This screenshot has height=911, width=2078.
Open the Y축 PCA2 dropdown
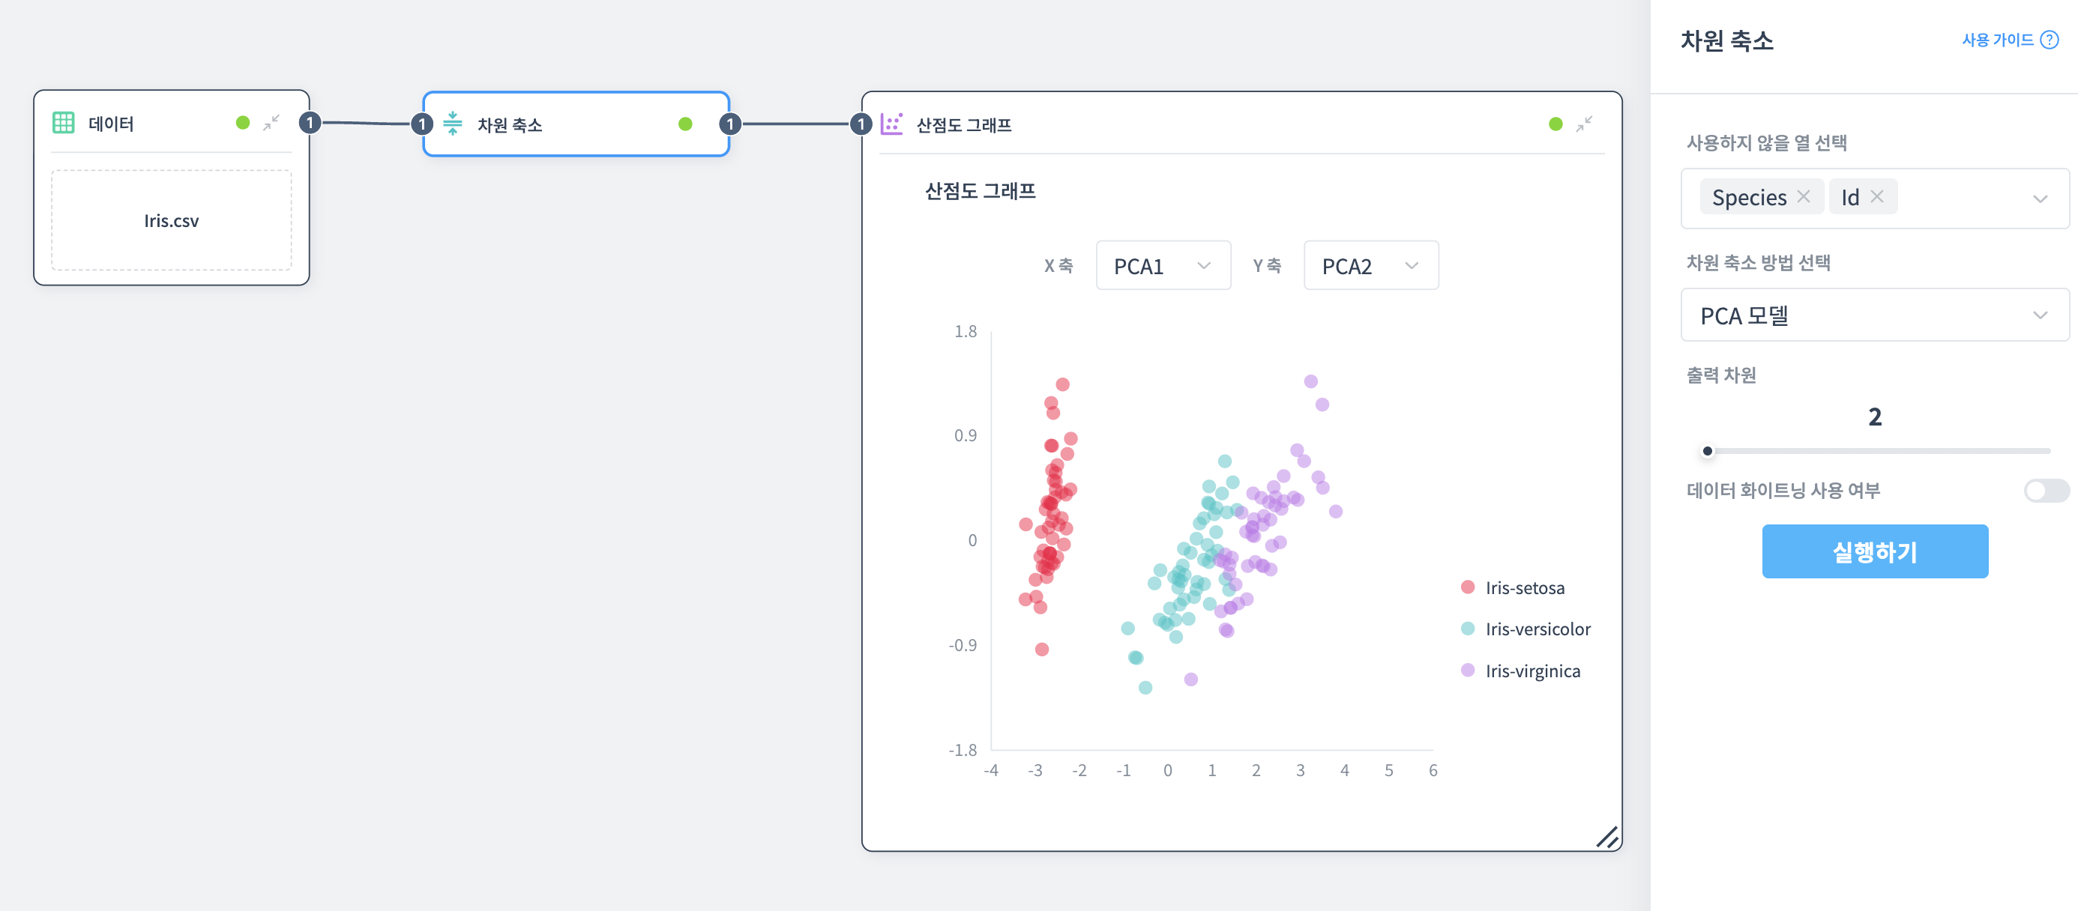coord(1370,265)
